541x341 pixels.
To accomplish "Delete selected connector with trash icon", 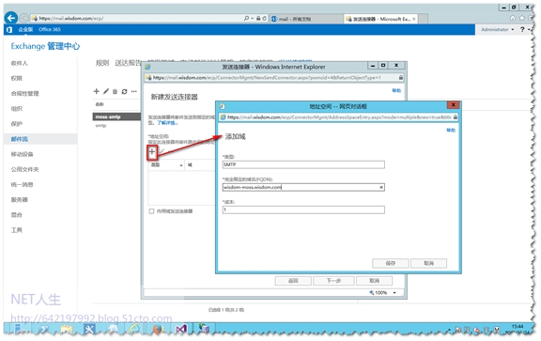I will pos(115,91).
